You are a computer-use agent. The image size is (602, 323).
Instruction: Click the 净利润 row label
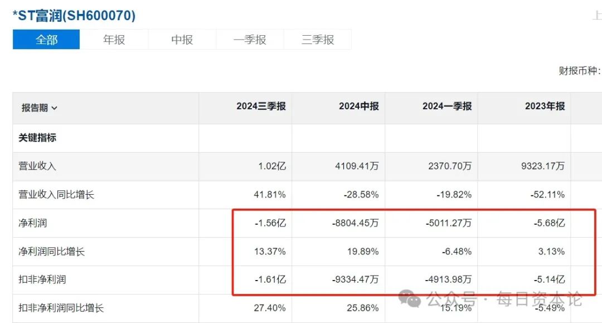coord(33,223)
